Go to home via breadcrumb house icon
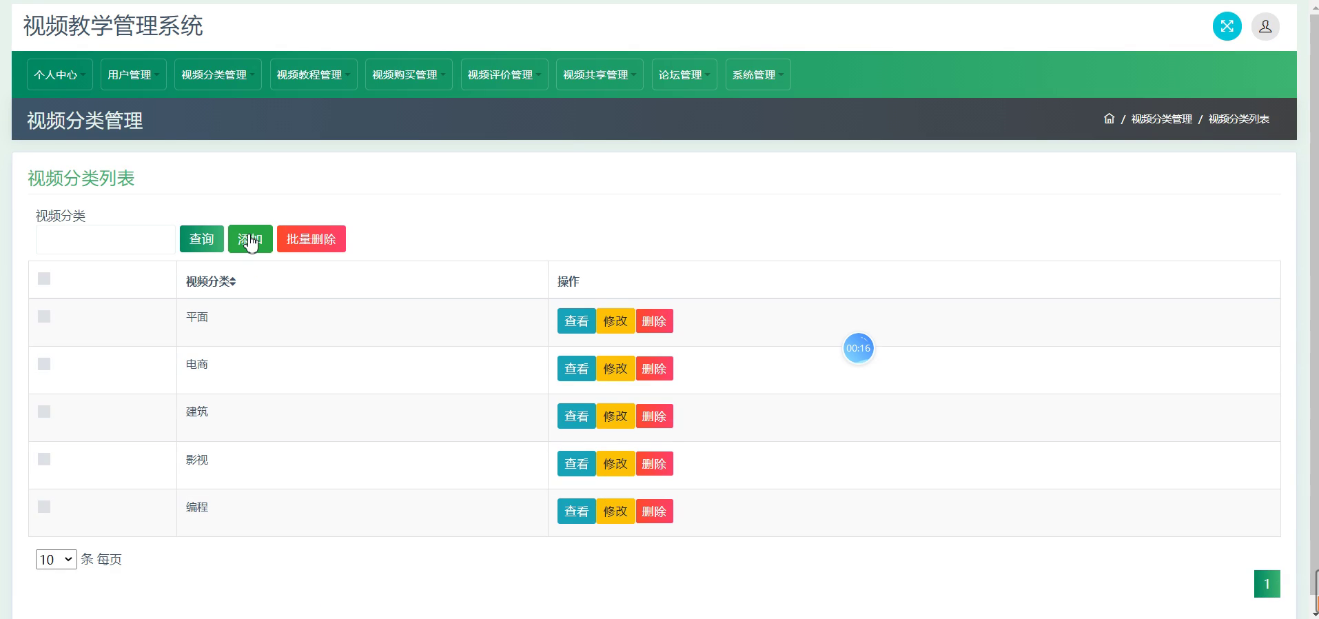The image size is (1319, 619). click(x=1109, y=119)
